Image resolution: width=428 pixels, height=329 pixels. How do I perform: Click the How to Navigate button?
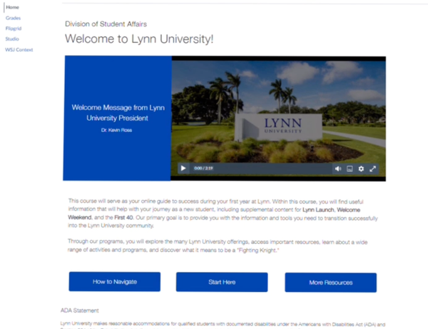pyautogui.click(x=114, y=282)
